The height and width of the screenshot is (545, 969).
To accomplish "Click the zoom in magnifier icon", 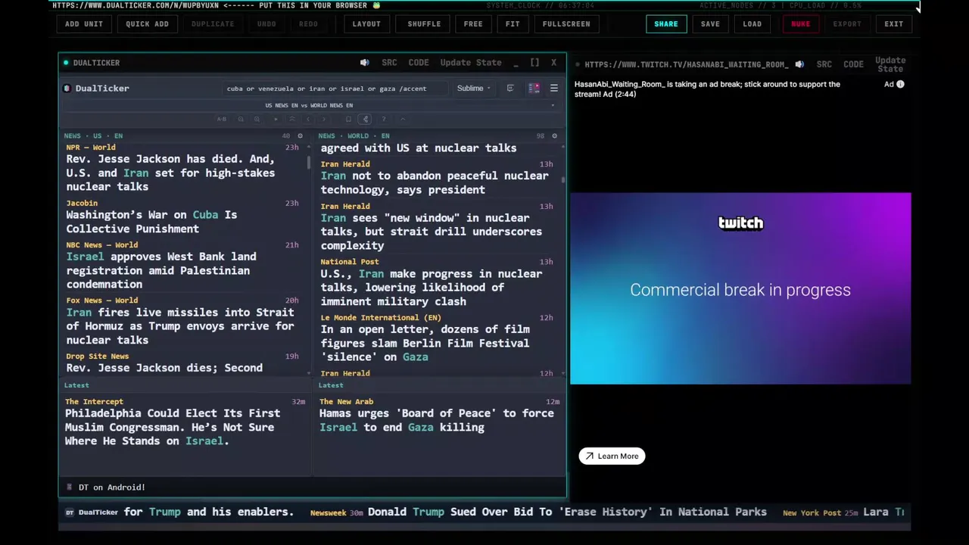I will click(257, 119).
